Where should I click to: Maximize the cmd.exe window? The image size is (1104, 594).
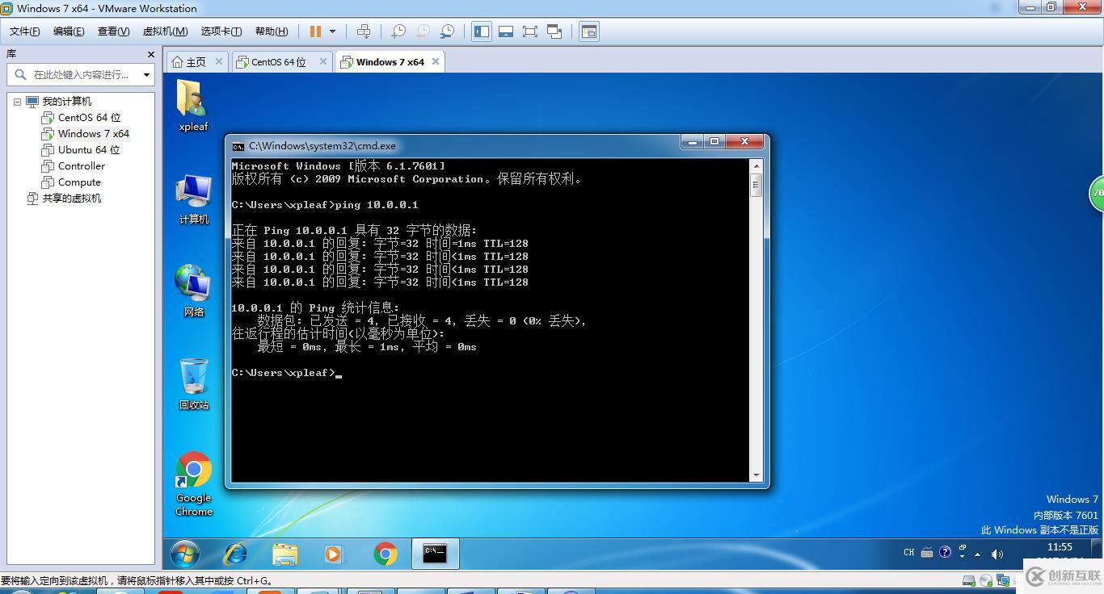[x=714, y=142]
